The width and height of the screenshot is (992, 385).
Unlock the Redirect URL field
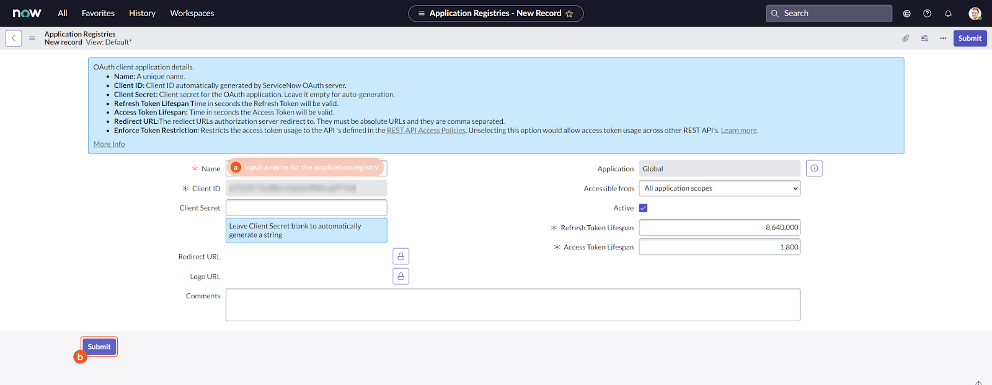[401, 256]
